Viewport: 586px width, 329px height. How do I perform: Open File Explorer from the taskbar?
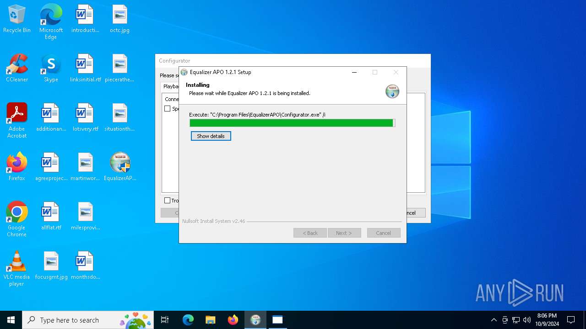(x=210, y=320)
